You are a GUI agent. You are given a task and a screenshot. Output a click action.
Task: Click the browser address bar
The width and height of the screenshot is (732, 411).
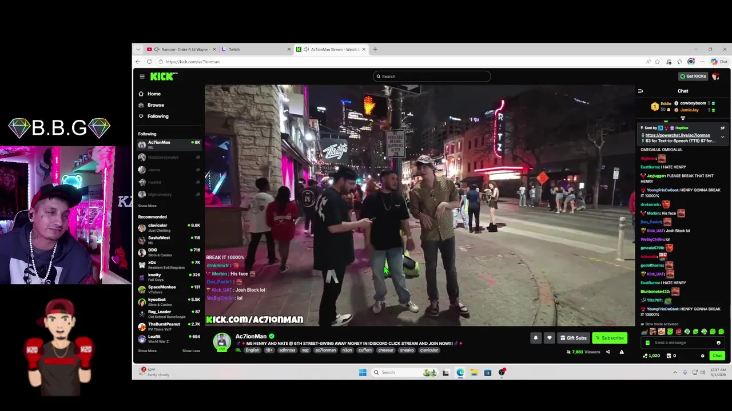pyautogui.click(x=400, y=62)
